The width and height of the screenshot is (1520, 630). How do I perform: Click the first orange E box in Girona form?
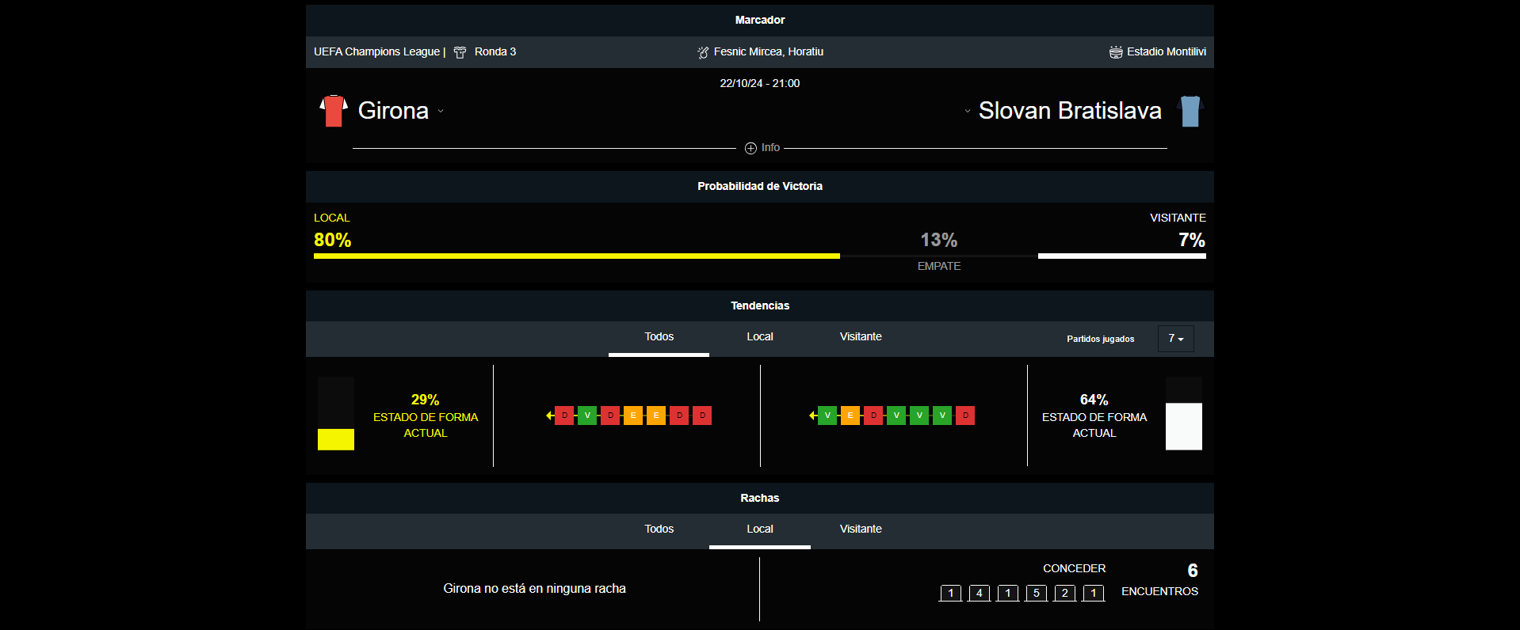click(x=633, y=416)
